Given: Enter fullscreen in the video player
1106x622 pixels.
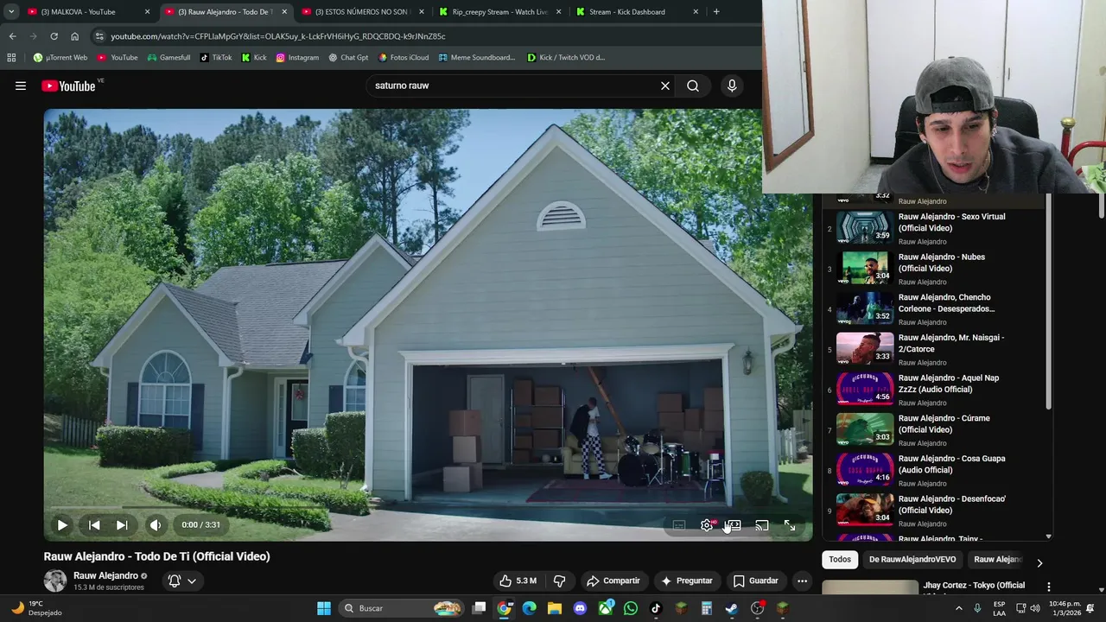Looking at the screenshot, I should [x=789, y=525].
